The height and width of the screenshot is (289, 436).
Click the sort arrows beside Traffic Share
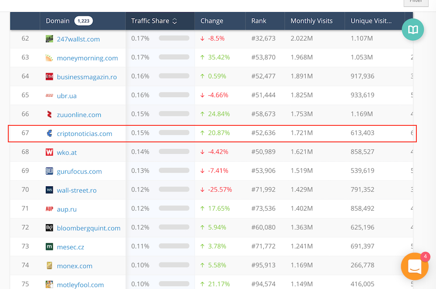coord(175,21)
